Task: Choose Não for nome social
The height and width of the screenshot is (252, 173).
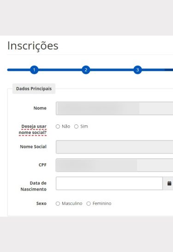Action: 58,127
